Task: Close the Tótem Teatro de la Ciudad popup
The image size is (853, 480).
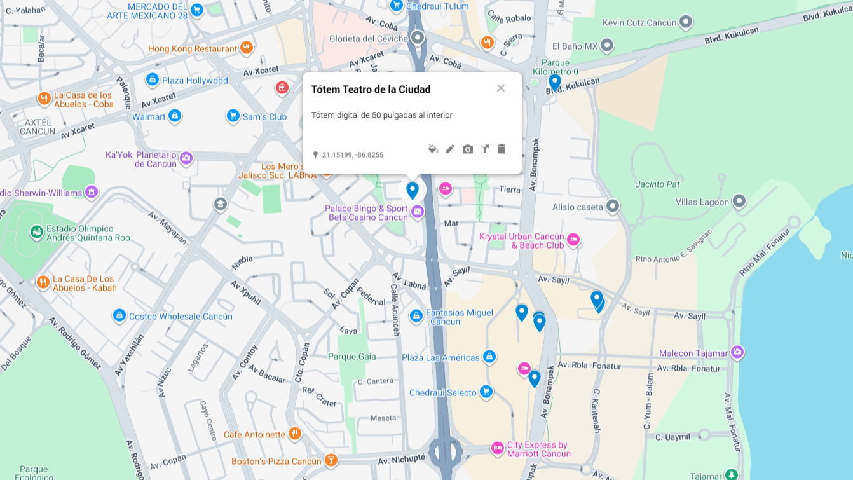Action: [x=501, y=88]
